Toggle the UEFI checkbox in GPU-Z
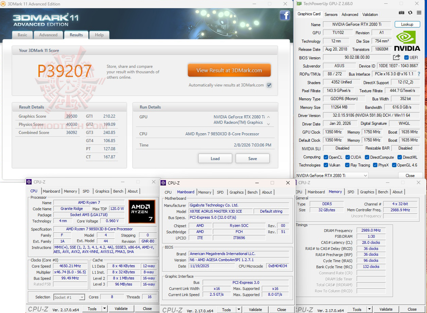Screen dimensions: 427x313 tap(407, 57)
